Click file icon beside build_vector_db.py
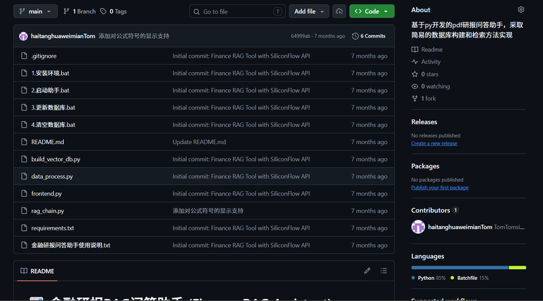This screenshot has height=301, width=543. click(24, 159)
